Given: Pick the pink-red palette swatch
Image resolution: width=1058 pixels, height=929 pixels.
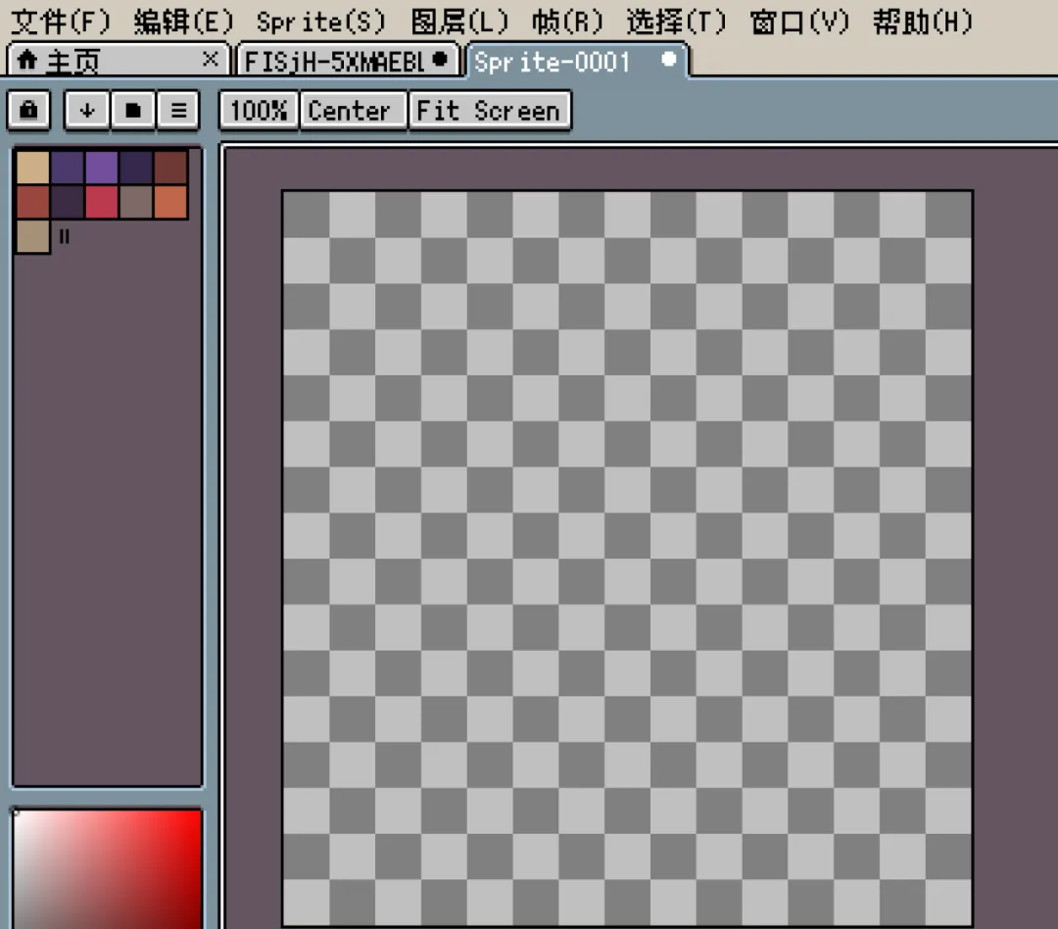Looking at the screenshot, I should point(101,202).
